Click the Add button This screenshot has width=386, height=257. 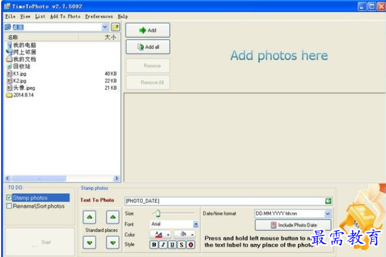[148, 30]
